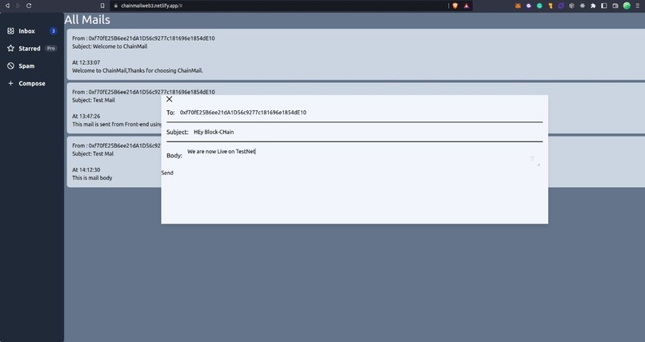Image resolution: width=645 pixels, height=342 pixels.
Task: Click the Spam ban icon
Action: coord(10,66)
